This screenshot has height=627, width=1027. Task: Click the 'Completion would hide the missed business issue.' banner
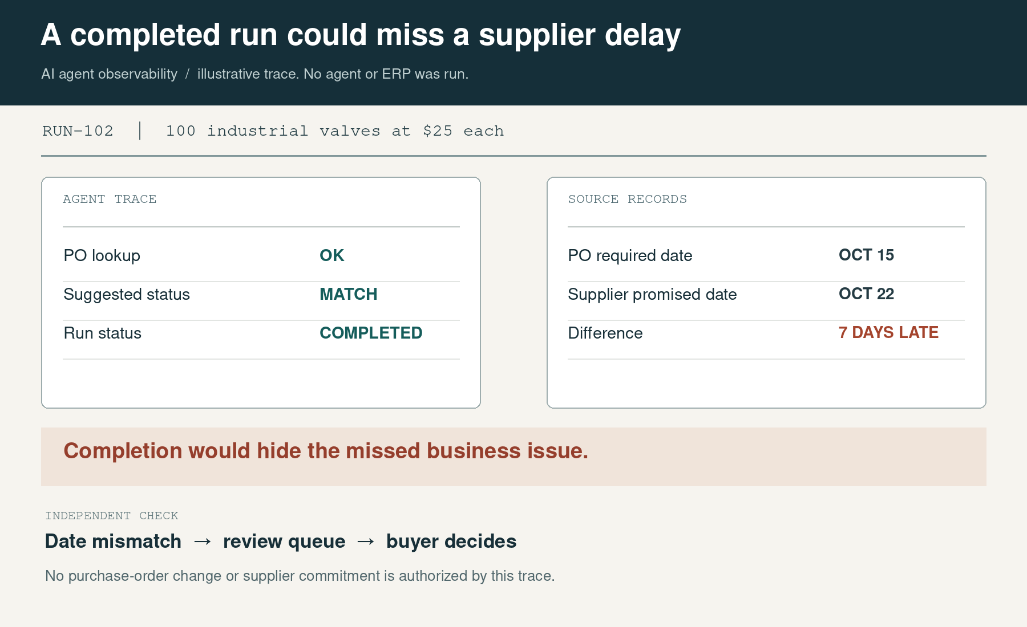tap(513, 457)
